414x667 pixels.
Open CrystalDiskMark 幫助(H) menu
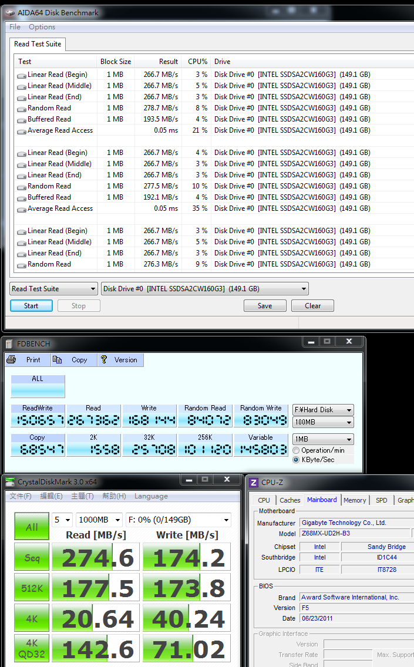pyautogui.click(x=114, y=496)
